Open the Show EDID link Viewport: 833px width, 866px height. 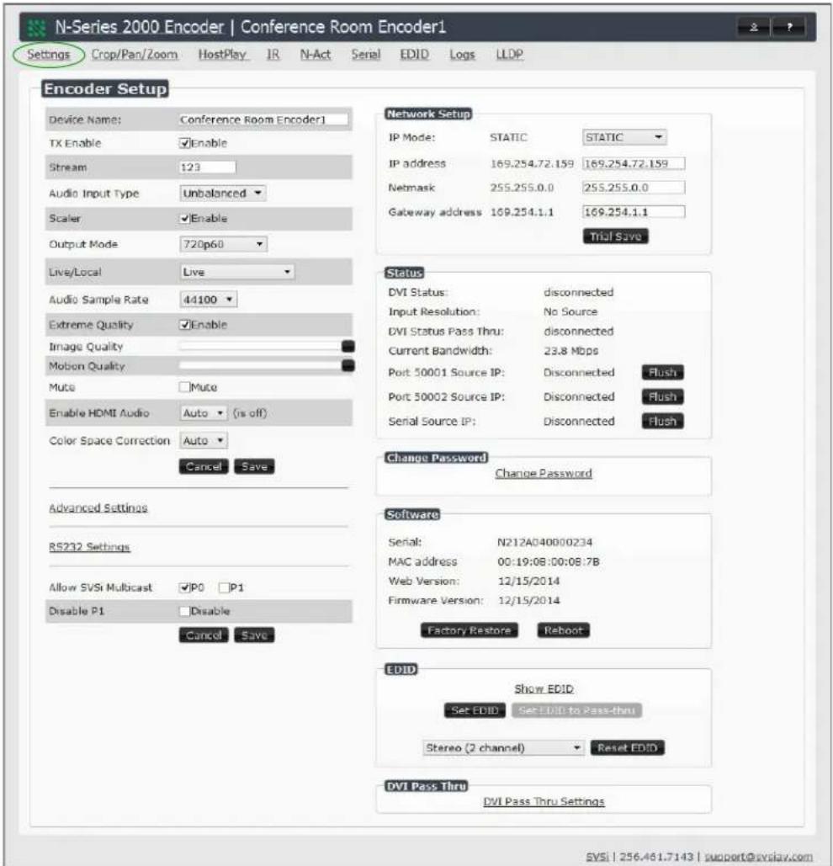pos(544,688)
